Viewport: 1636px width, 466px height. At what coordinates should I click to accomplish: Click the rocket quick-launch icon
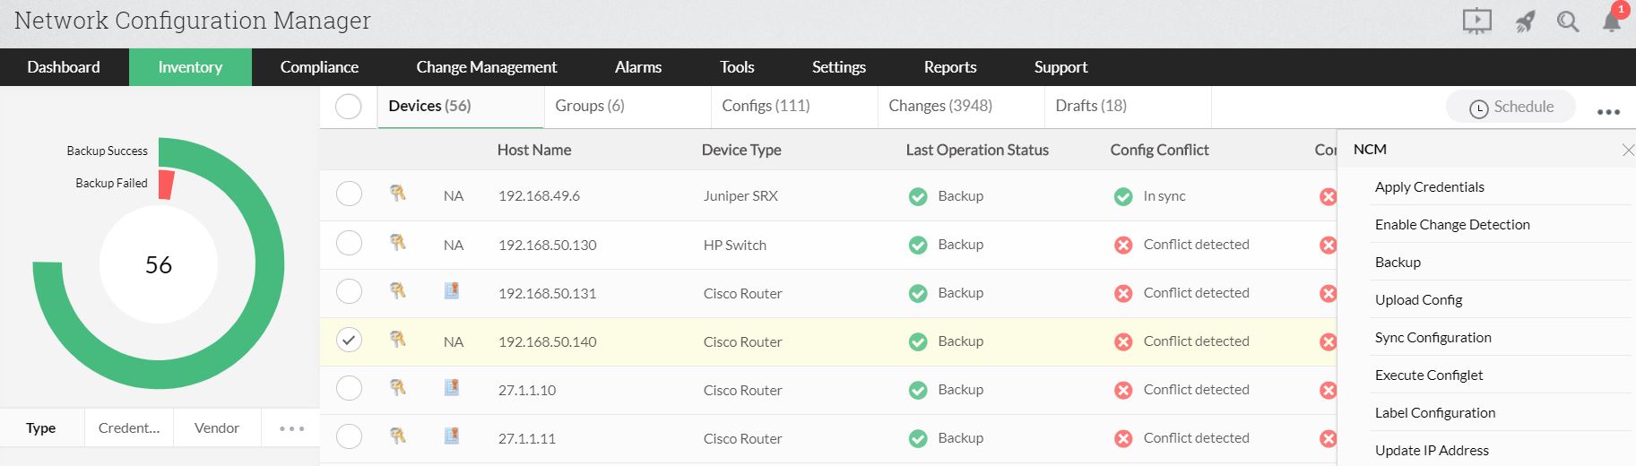[1524, 22]
